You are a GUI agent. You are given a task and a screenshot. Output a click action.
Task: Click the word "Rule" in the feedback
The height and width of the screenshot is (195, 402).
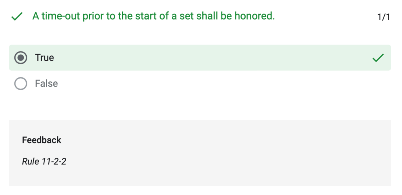point(30,161)
